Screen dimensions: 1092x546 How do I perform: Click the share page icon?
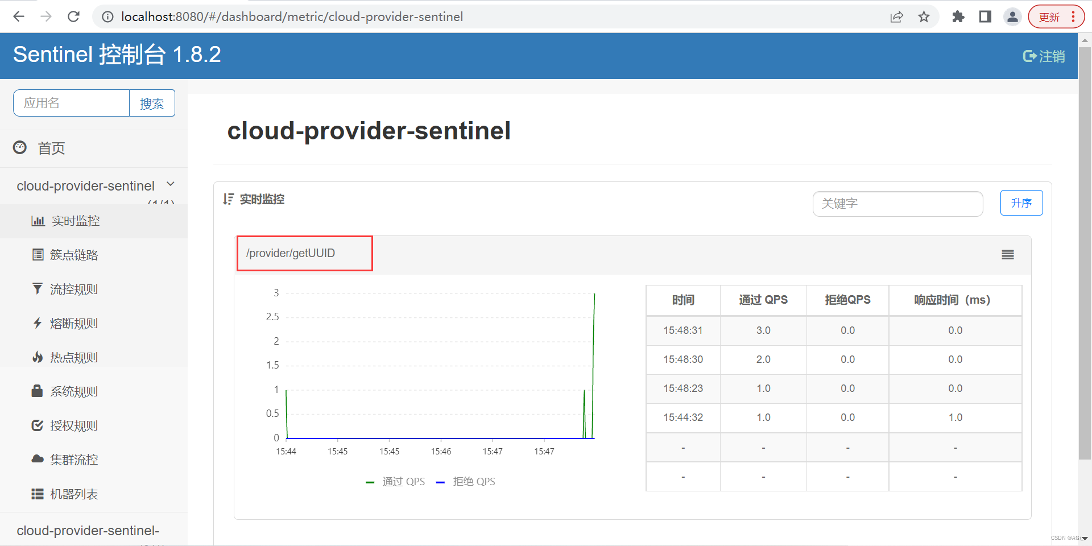(x=896, y=17)
